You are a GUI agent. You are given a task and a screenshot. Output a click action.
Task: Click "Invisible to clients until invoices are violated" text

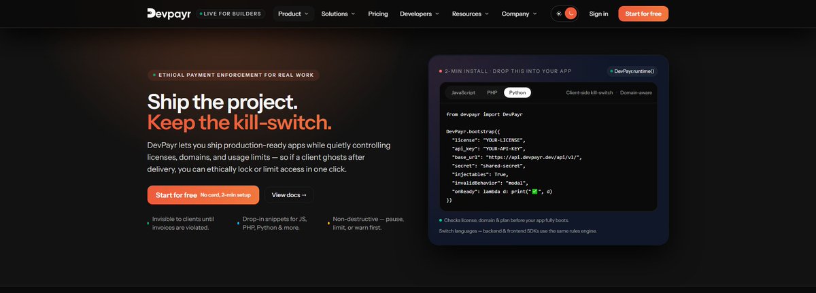click(183, 223)
